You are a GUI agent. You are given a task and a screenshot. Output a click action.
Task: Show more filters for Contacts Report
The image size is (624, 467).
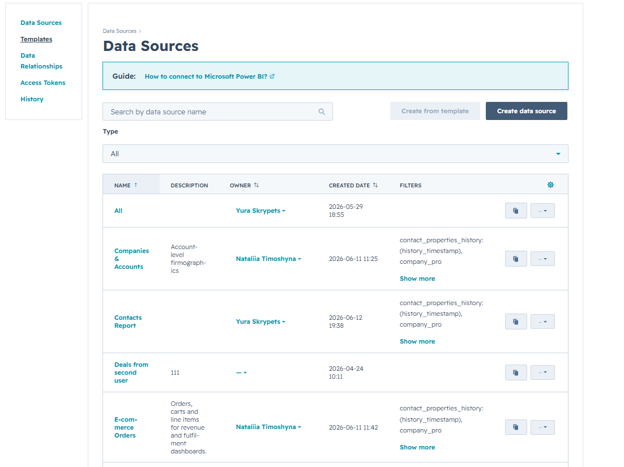point(417,342)
